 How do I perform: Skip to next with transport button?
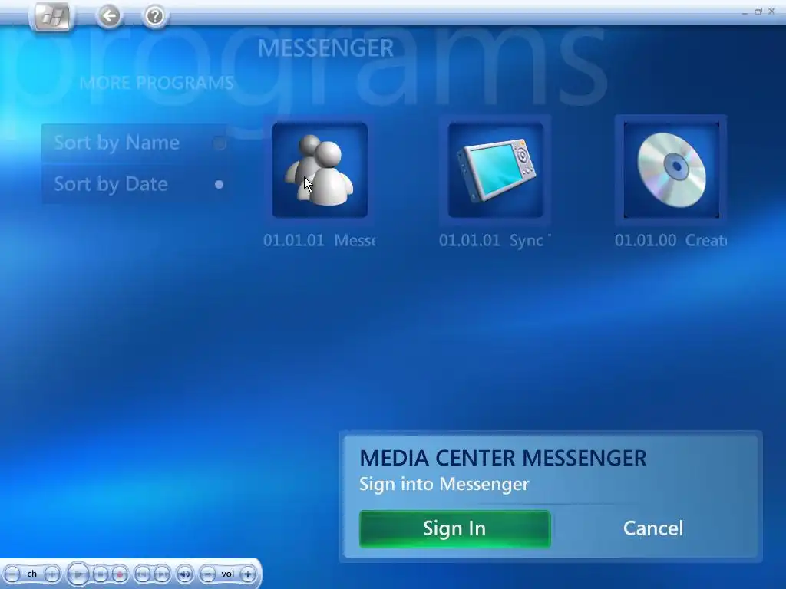(161, 574)
